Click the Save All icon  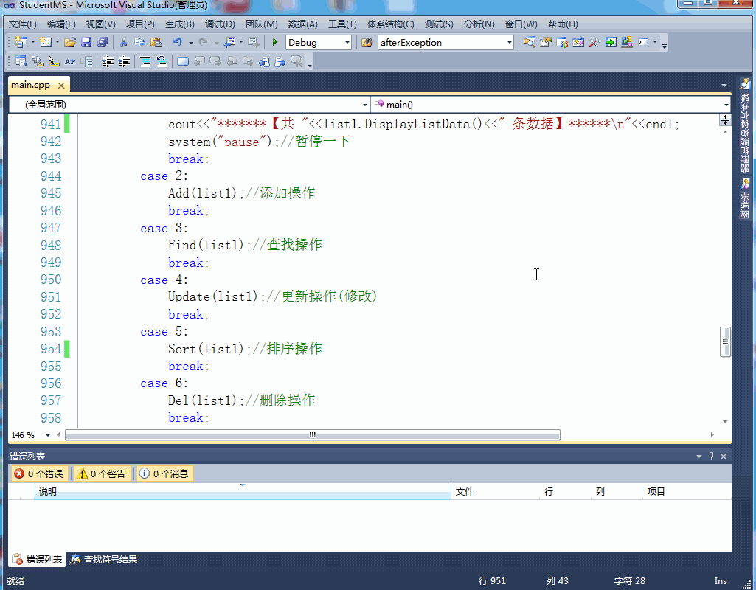point(103,43)
